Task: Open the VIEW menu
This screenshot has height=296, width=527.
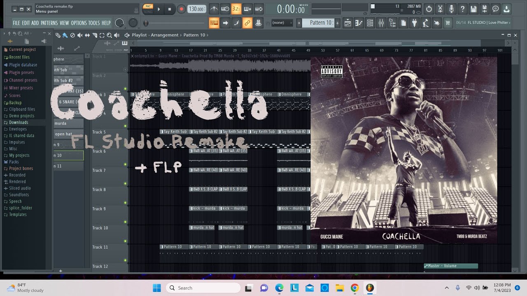Action: tap(64, 23)
